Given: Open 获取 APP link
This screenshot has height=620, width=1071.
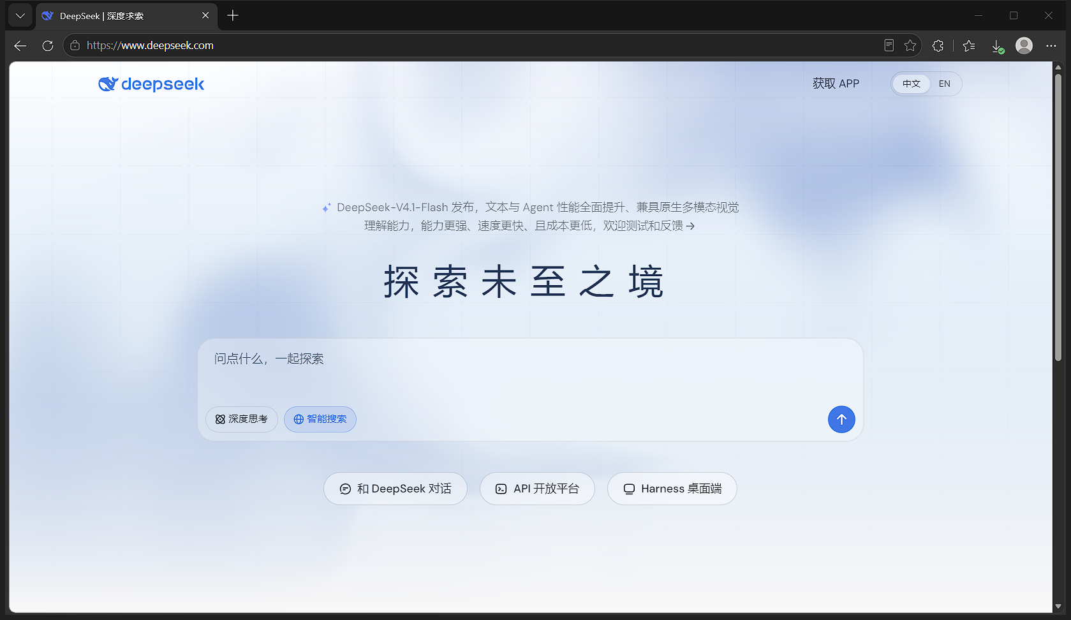Looking at the screenshot, I should click(x=836, y=84).
